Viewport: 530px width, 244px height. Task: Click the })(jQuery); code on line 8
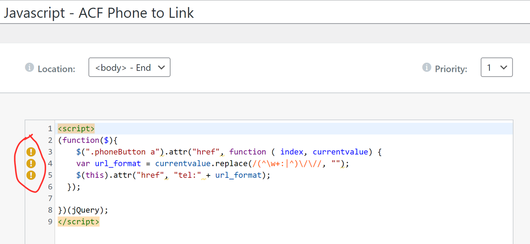(x=83, y=210)
